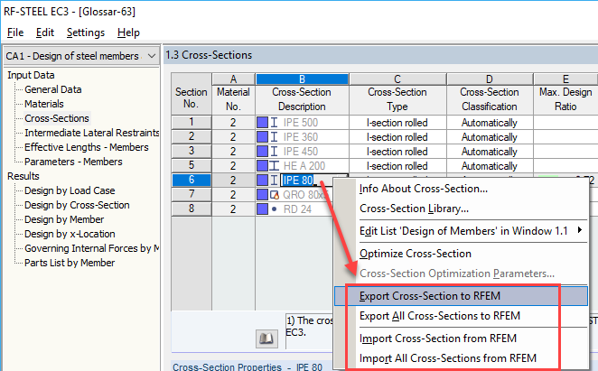Select Export Cross-Section to RFEM
This screenshot has width=598, height=371.
pos(461,296)
